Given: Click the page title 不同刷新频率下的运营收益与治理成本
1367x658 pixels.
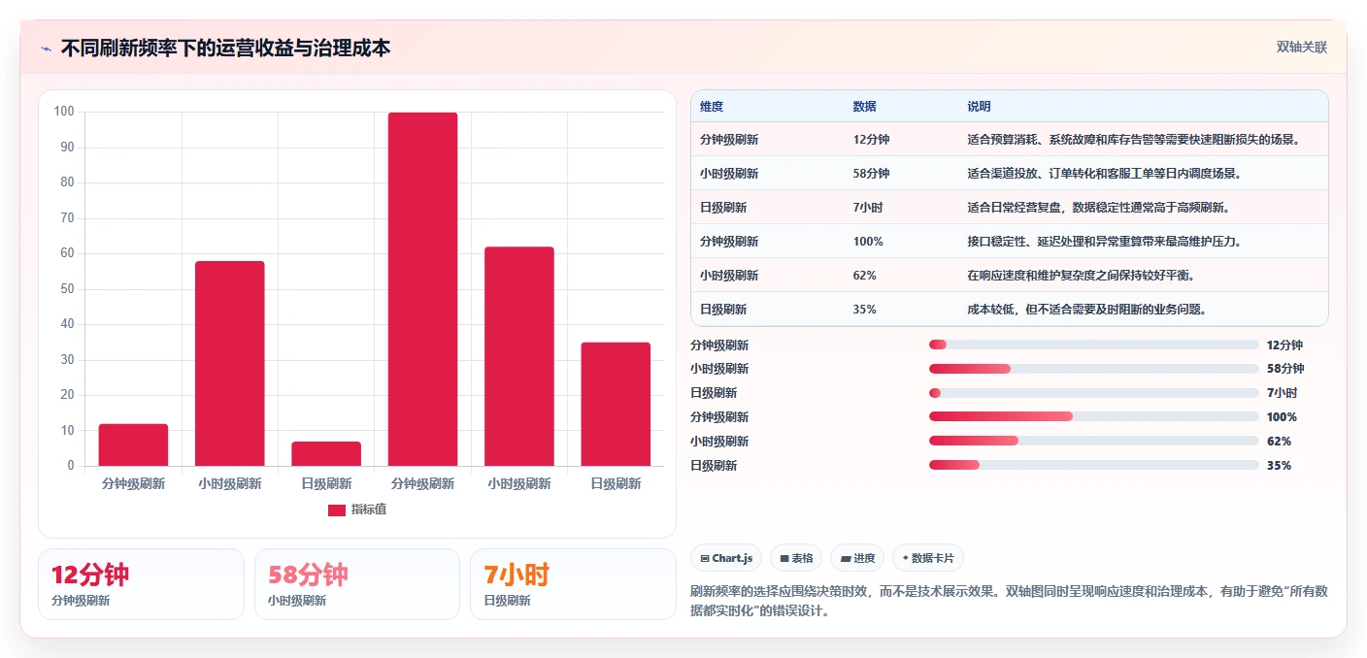Looking at the screenshot, I should coord(225,49).
